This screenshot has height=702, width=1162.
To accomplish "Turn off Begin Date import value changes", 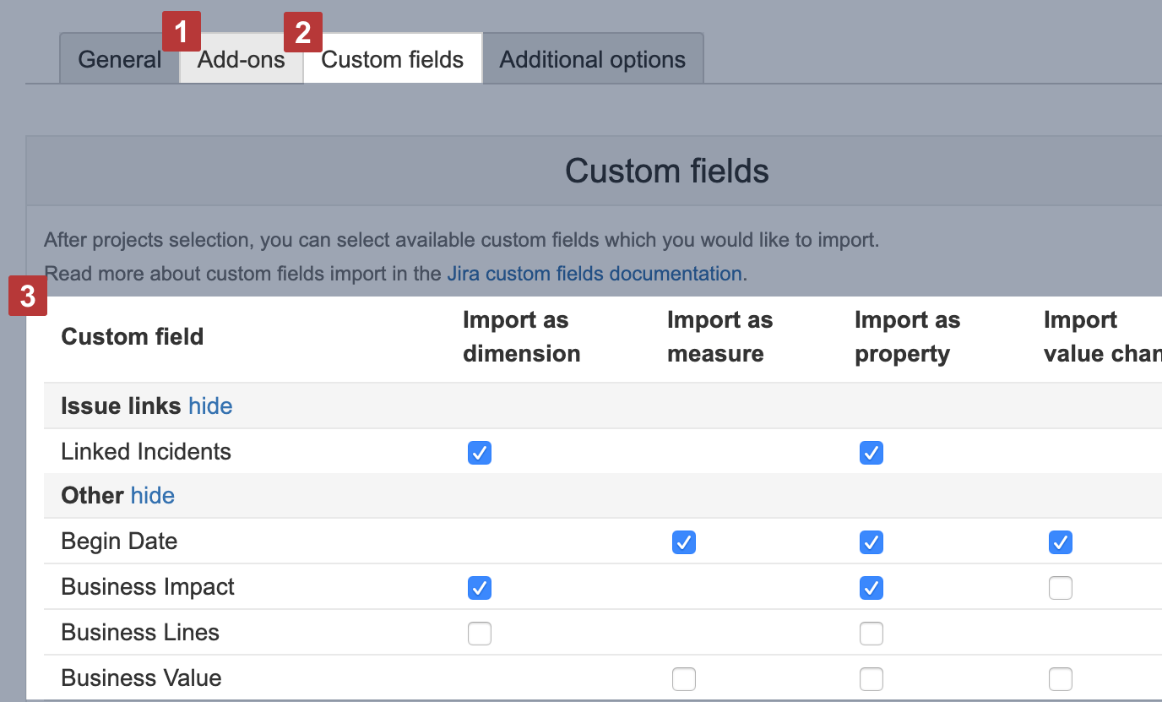I will [1061, 542].
